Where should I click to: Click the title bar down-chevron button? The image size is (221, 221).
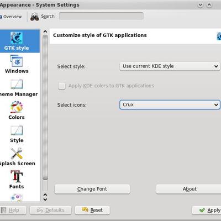click(201, 5)
